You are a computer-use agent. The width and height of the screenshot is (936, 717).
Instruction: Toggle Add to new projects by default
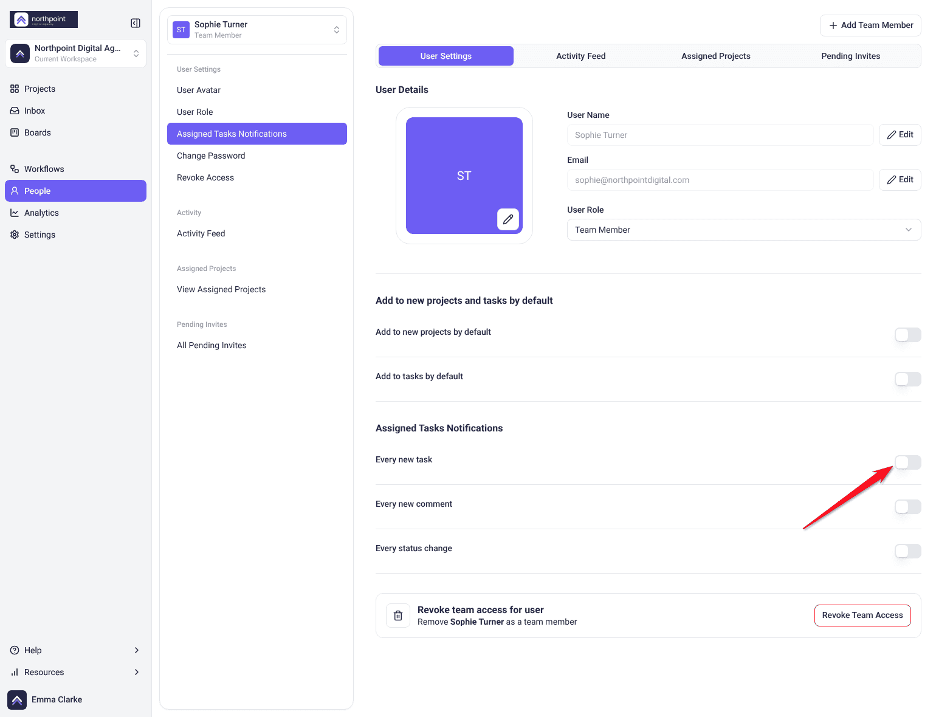(908, 335)
